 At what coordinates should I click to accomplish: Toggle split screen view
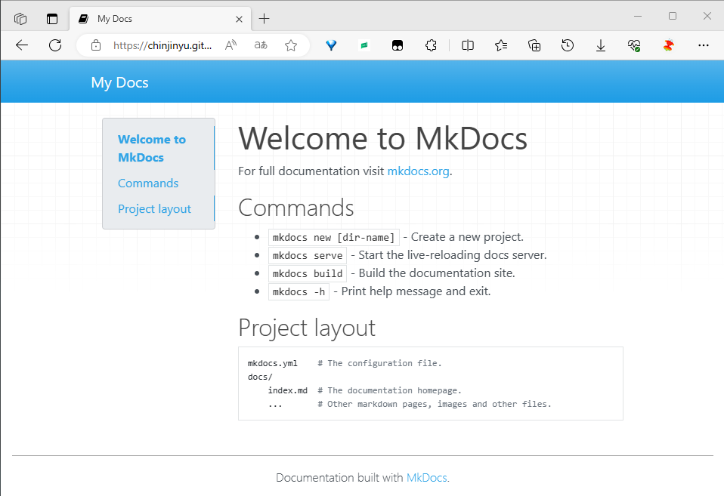pos(468,45)
